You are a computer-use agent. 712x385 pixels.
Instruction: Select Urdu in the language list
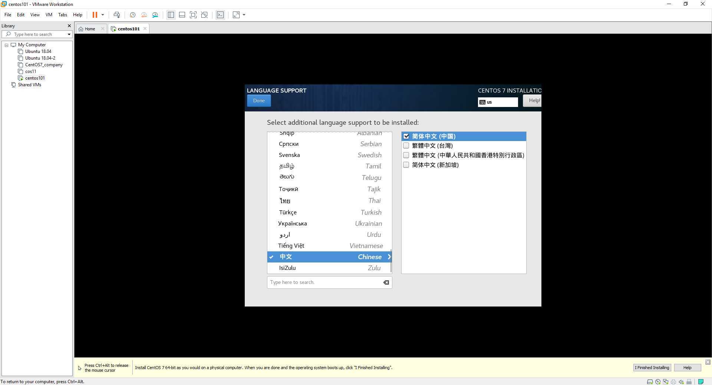point(329,235)
